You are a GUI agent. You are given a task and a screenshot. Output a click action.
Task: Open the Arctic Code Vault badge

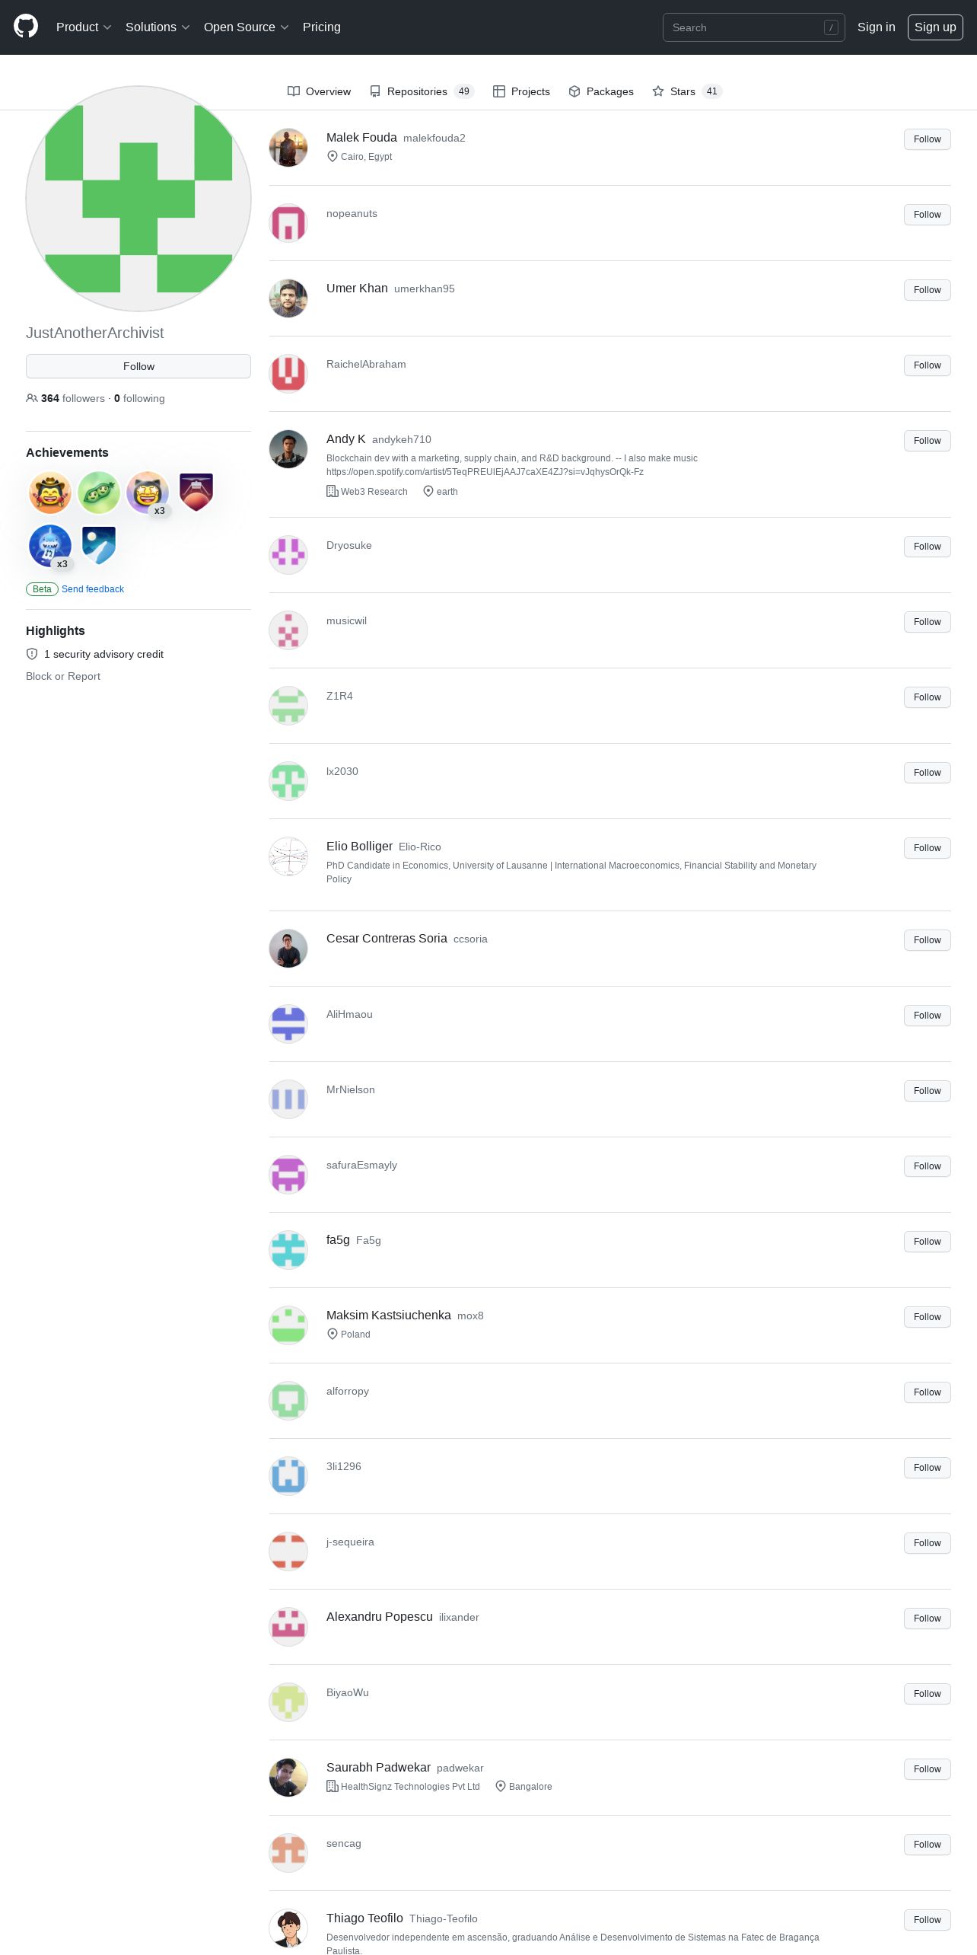(x=99, y=546)
